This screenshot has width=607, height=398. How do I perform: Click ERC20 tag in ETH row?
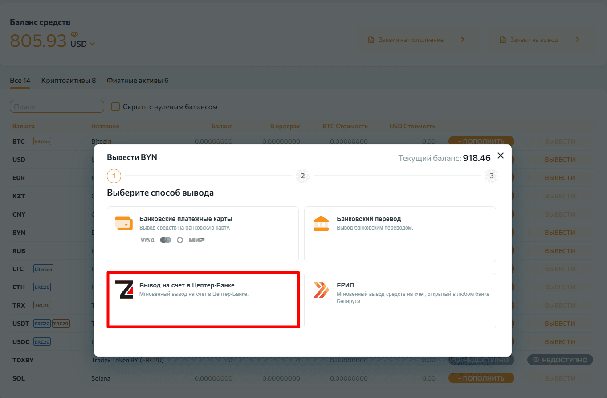[x=42, y=287]
